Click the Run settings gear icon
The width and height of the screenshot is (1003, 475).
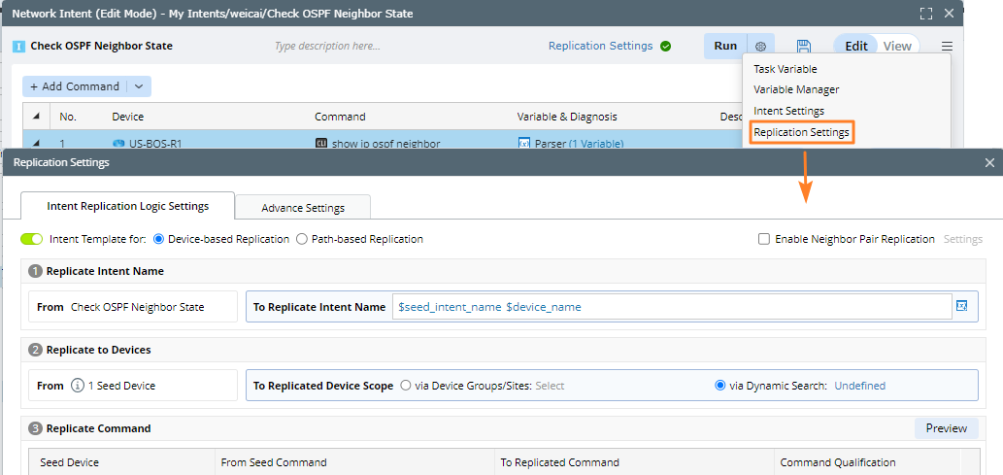click(x=761, y=47)
